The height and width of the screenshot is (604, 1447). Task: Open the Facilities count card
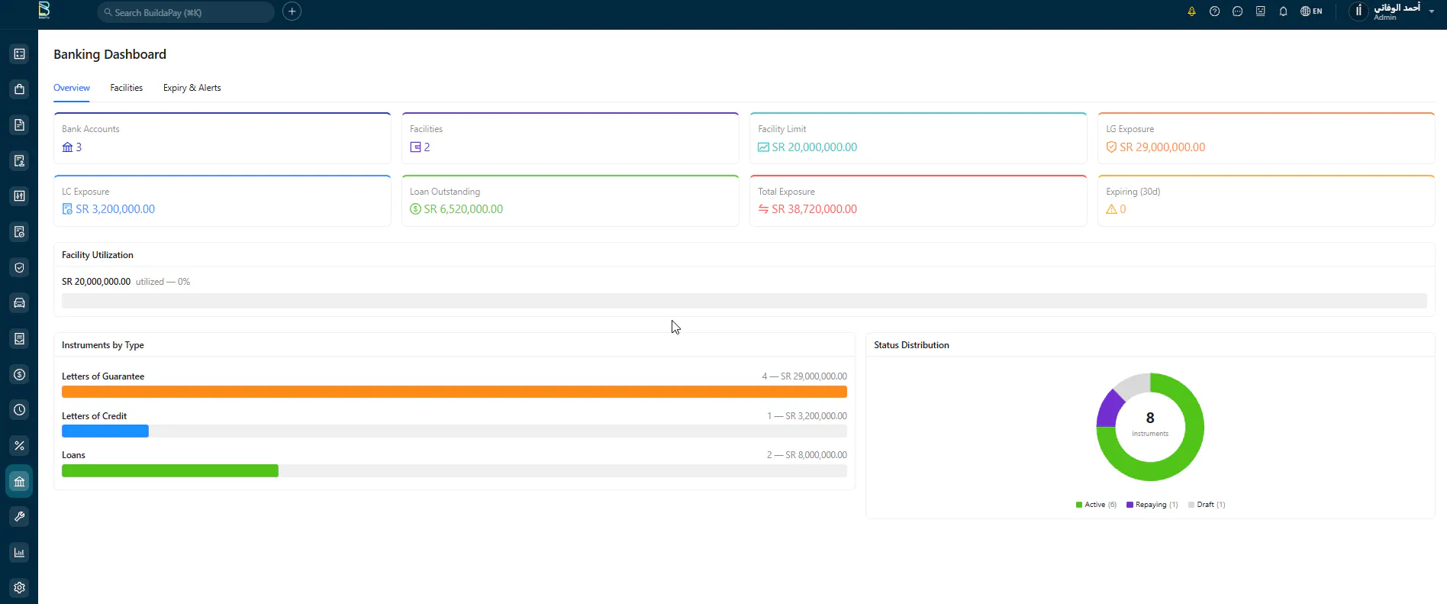click(x=570, y=138)
